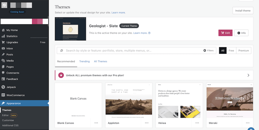Open the Appleton theme preview image
The image size is (259, 130).
(129, 100)
